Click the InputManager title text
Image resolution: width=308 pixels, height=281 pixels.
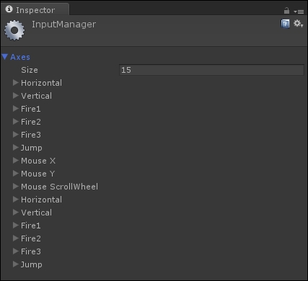pyautogui.click(x=63, y=24)
